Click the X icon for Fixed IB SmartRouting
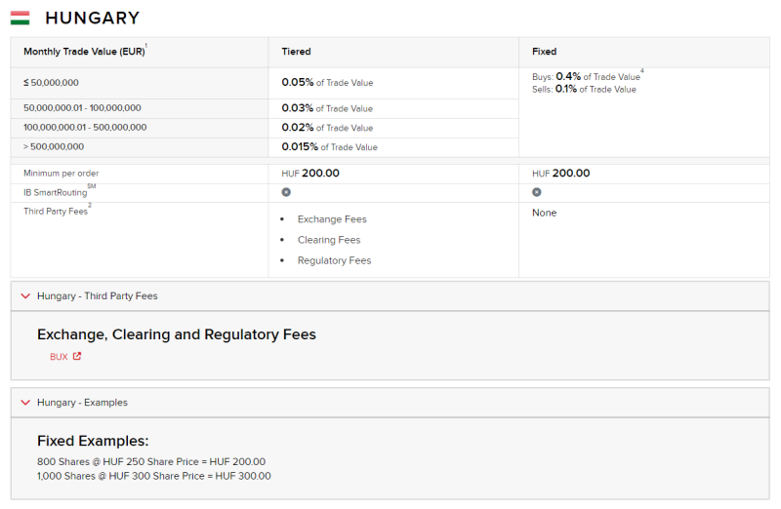Screen dimensions: 781x509 [x=536, y=192]
